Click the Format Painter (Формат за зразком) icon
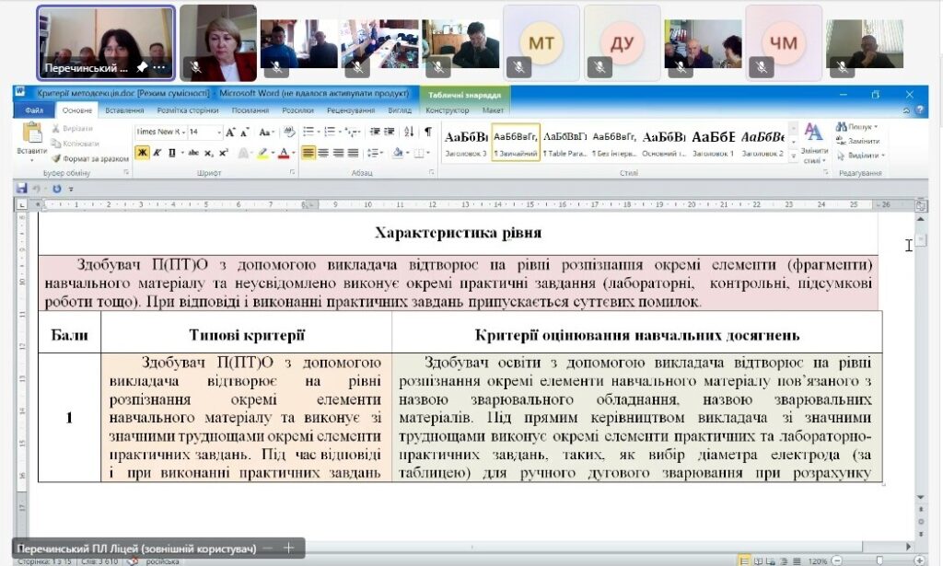 (x=57, y=158)
